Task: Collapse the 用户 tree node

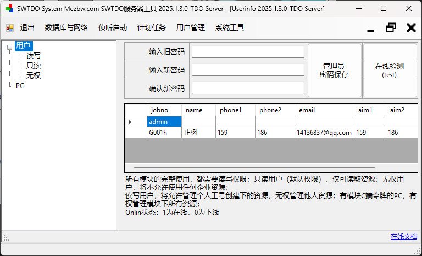Action: coord(10,46)
